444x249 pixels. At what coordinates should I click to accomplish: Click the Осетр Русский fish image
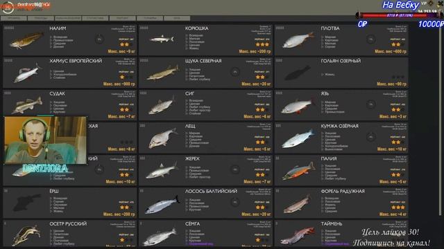coord(26,235)
